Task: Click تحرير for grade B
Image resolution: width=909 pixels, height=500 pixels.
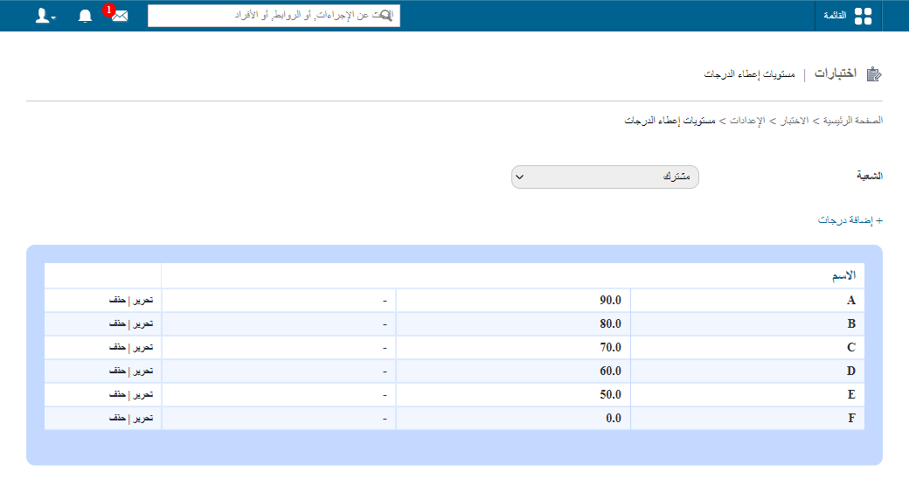Action: (x=142, y=323)
